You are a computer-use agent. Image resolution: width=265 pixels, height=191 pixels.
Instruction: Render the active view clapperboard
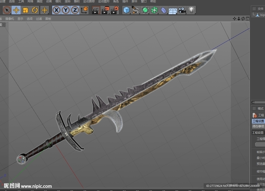96,10
